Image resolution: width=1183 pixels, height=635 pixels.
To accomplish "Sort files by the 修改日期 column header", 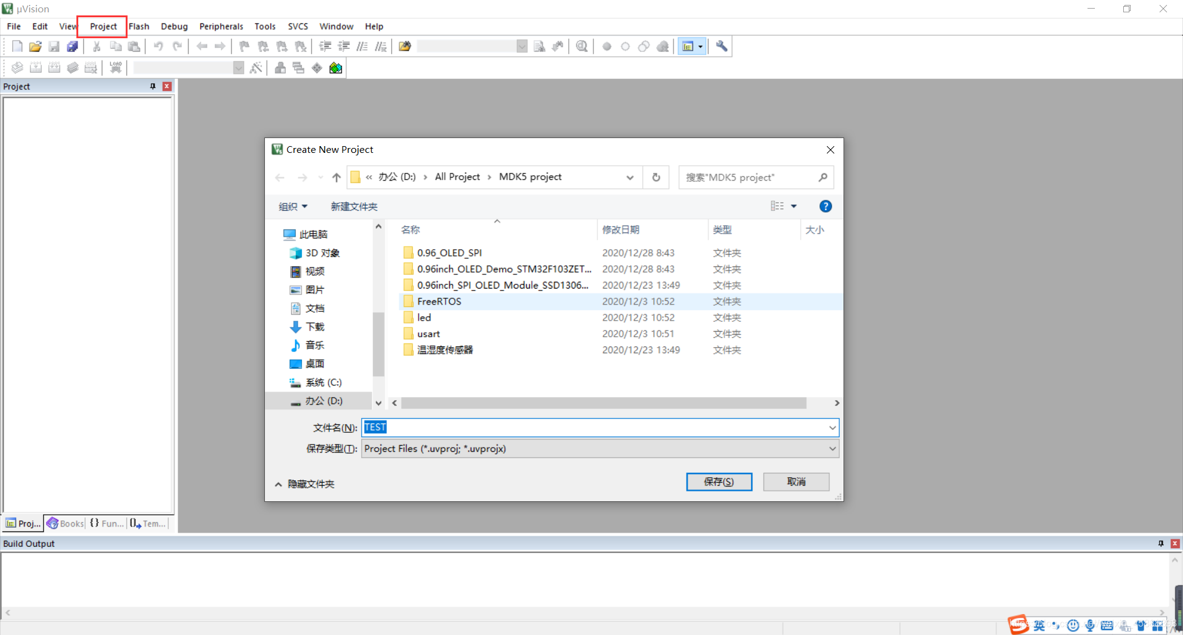I will tap(652, 230).
